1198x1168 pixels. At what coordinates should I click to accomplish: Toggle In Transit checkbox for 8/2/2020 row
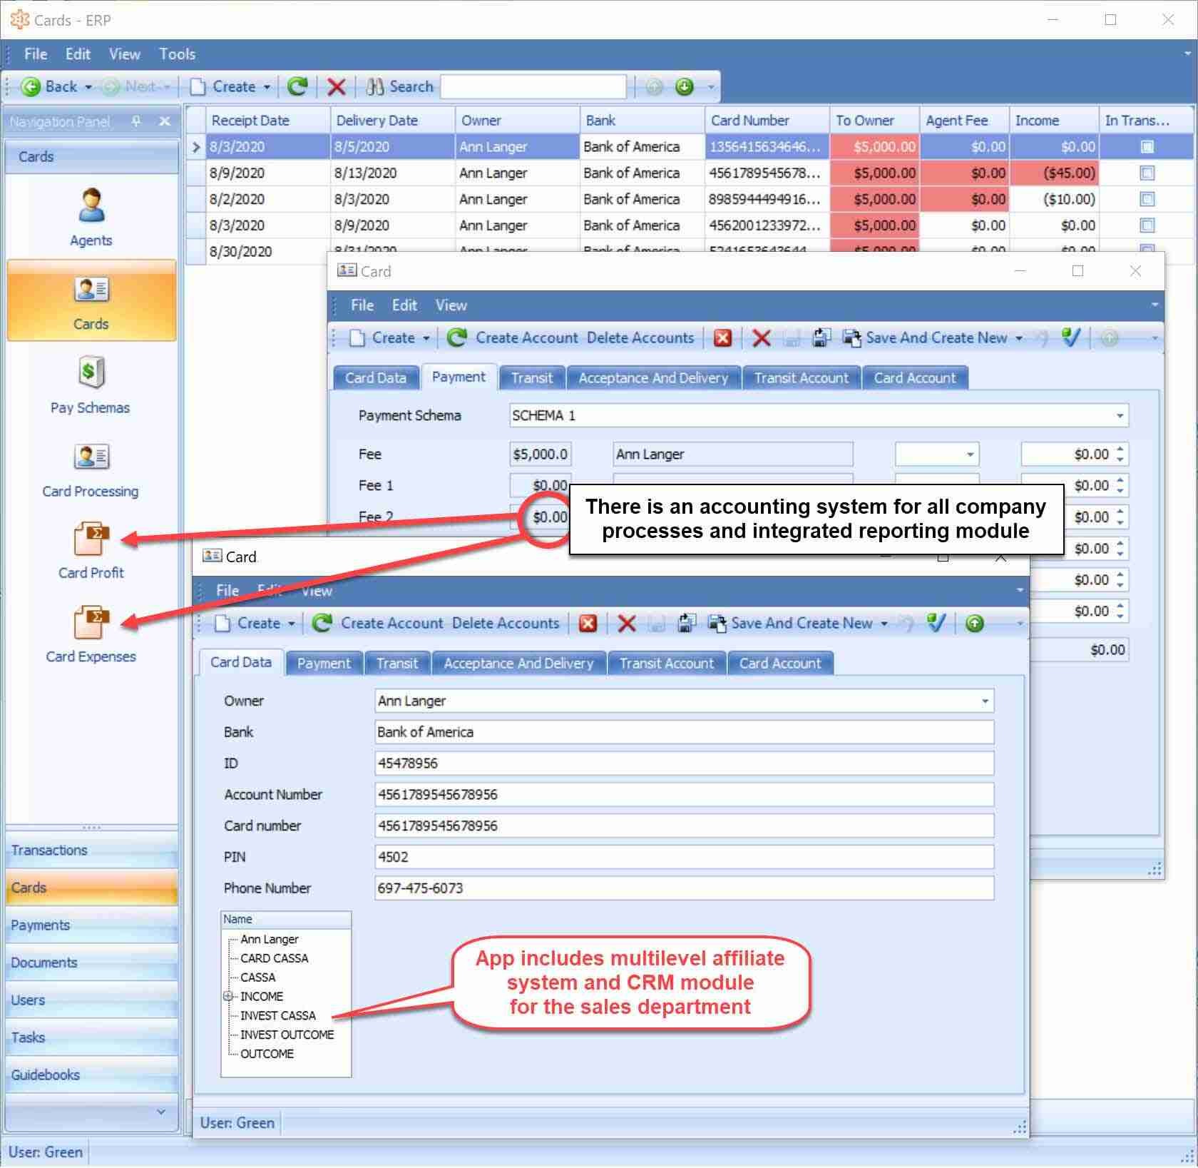click(1147, 200)
